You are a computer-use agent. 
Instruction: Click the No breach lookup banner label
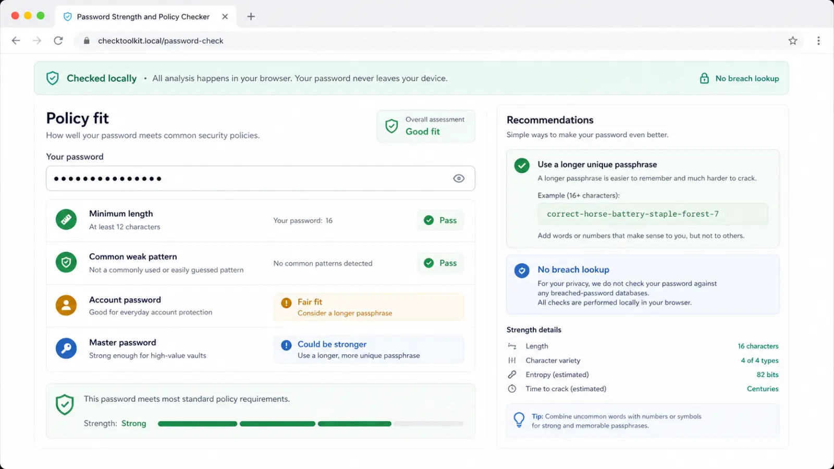pos(747,78)
